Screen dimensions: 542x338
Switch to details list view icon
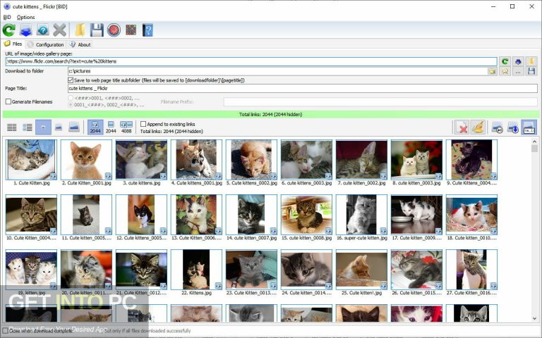point(28,127)
